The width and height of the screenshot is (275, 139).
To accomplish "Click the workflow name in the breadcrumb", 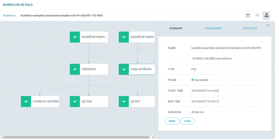I will (x=62, y=15).
